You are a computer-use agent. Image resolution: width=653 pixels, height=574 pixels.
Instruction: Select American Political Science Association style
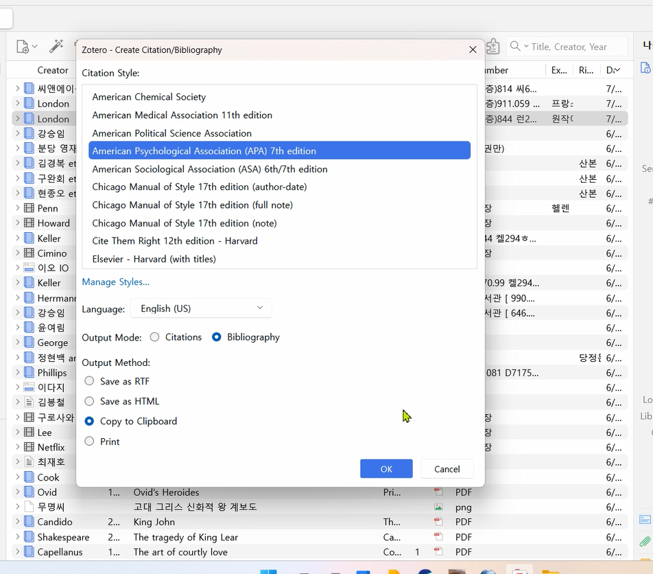(279, 133)
